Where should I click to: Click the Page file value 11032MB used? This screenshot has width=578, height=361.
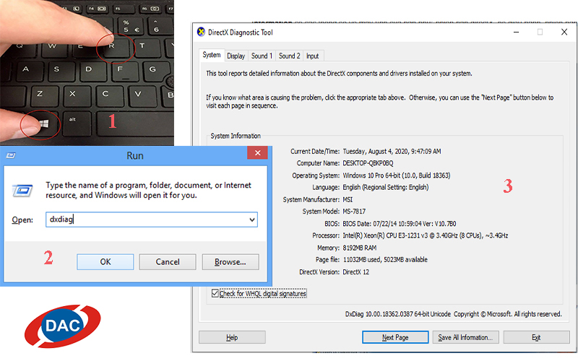coord(385,260)
